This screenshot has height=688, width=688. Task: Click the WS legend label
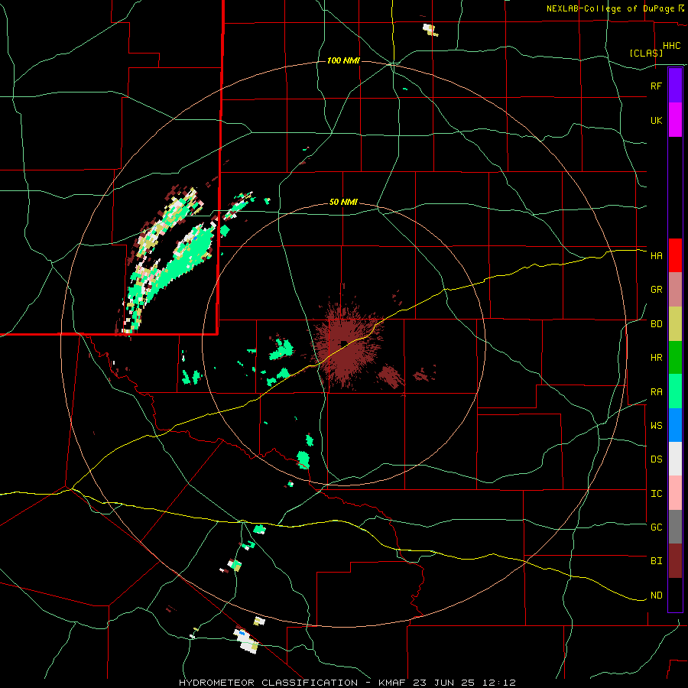click(656, 426)
